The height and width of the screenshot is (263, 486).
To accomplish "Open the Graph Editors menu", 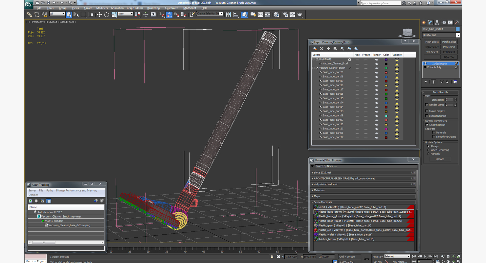I will tap(135, 8).
